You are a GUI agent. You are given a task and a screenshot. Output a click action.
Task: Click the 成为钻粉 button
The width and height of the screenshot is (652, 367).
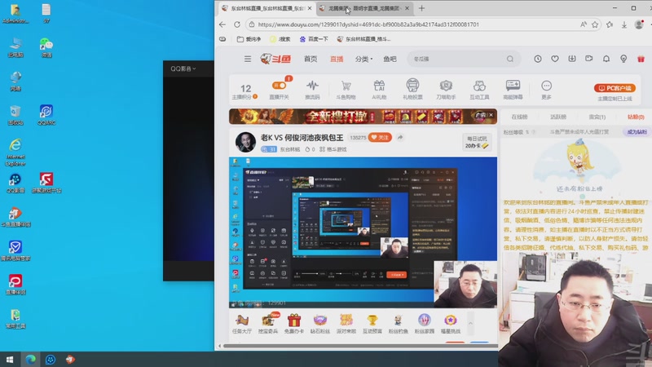[637, 132]
